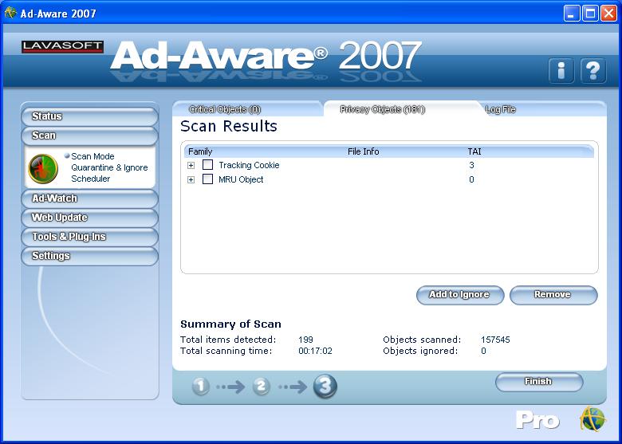Screen dimensions: 622x444
Task: Open the Ad-Watch section
Action: pos(89,198)
